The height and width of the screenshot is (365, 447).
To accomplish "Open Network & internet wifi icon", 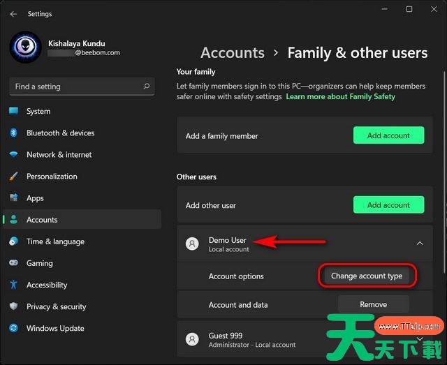I will pos(13,154).
